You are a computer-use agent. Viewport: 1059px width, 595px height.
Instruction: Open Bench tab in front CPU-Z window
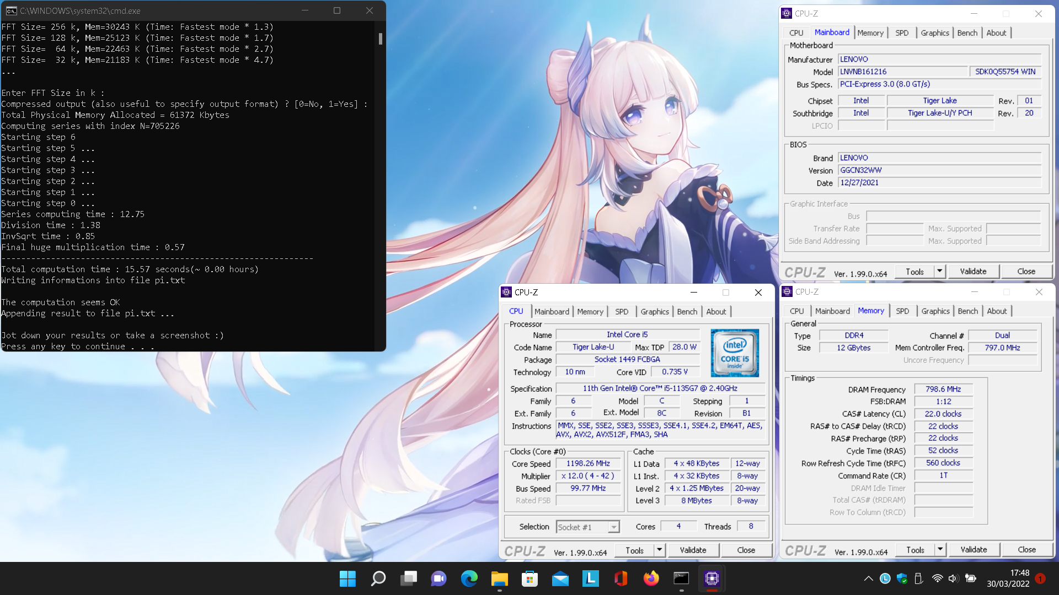tap(687, 312)
